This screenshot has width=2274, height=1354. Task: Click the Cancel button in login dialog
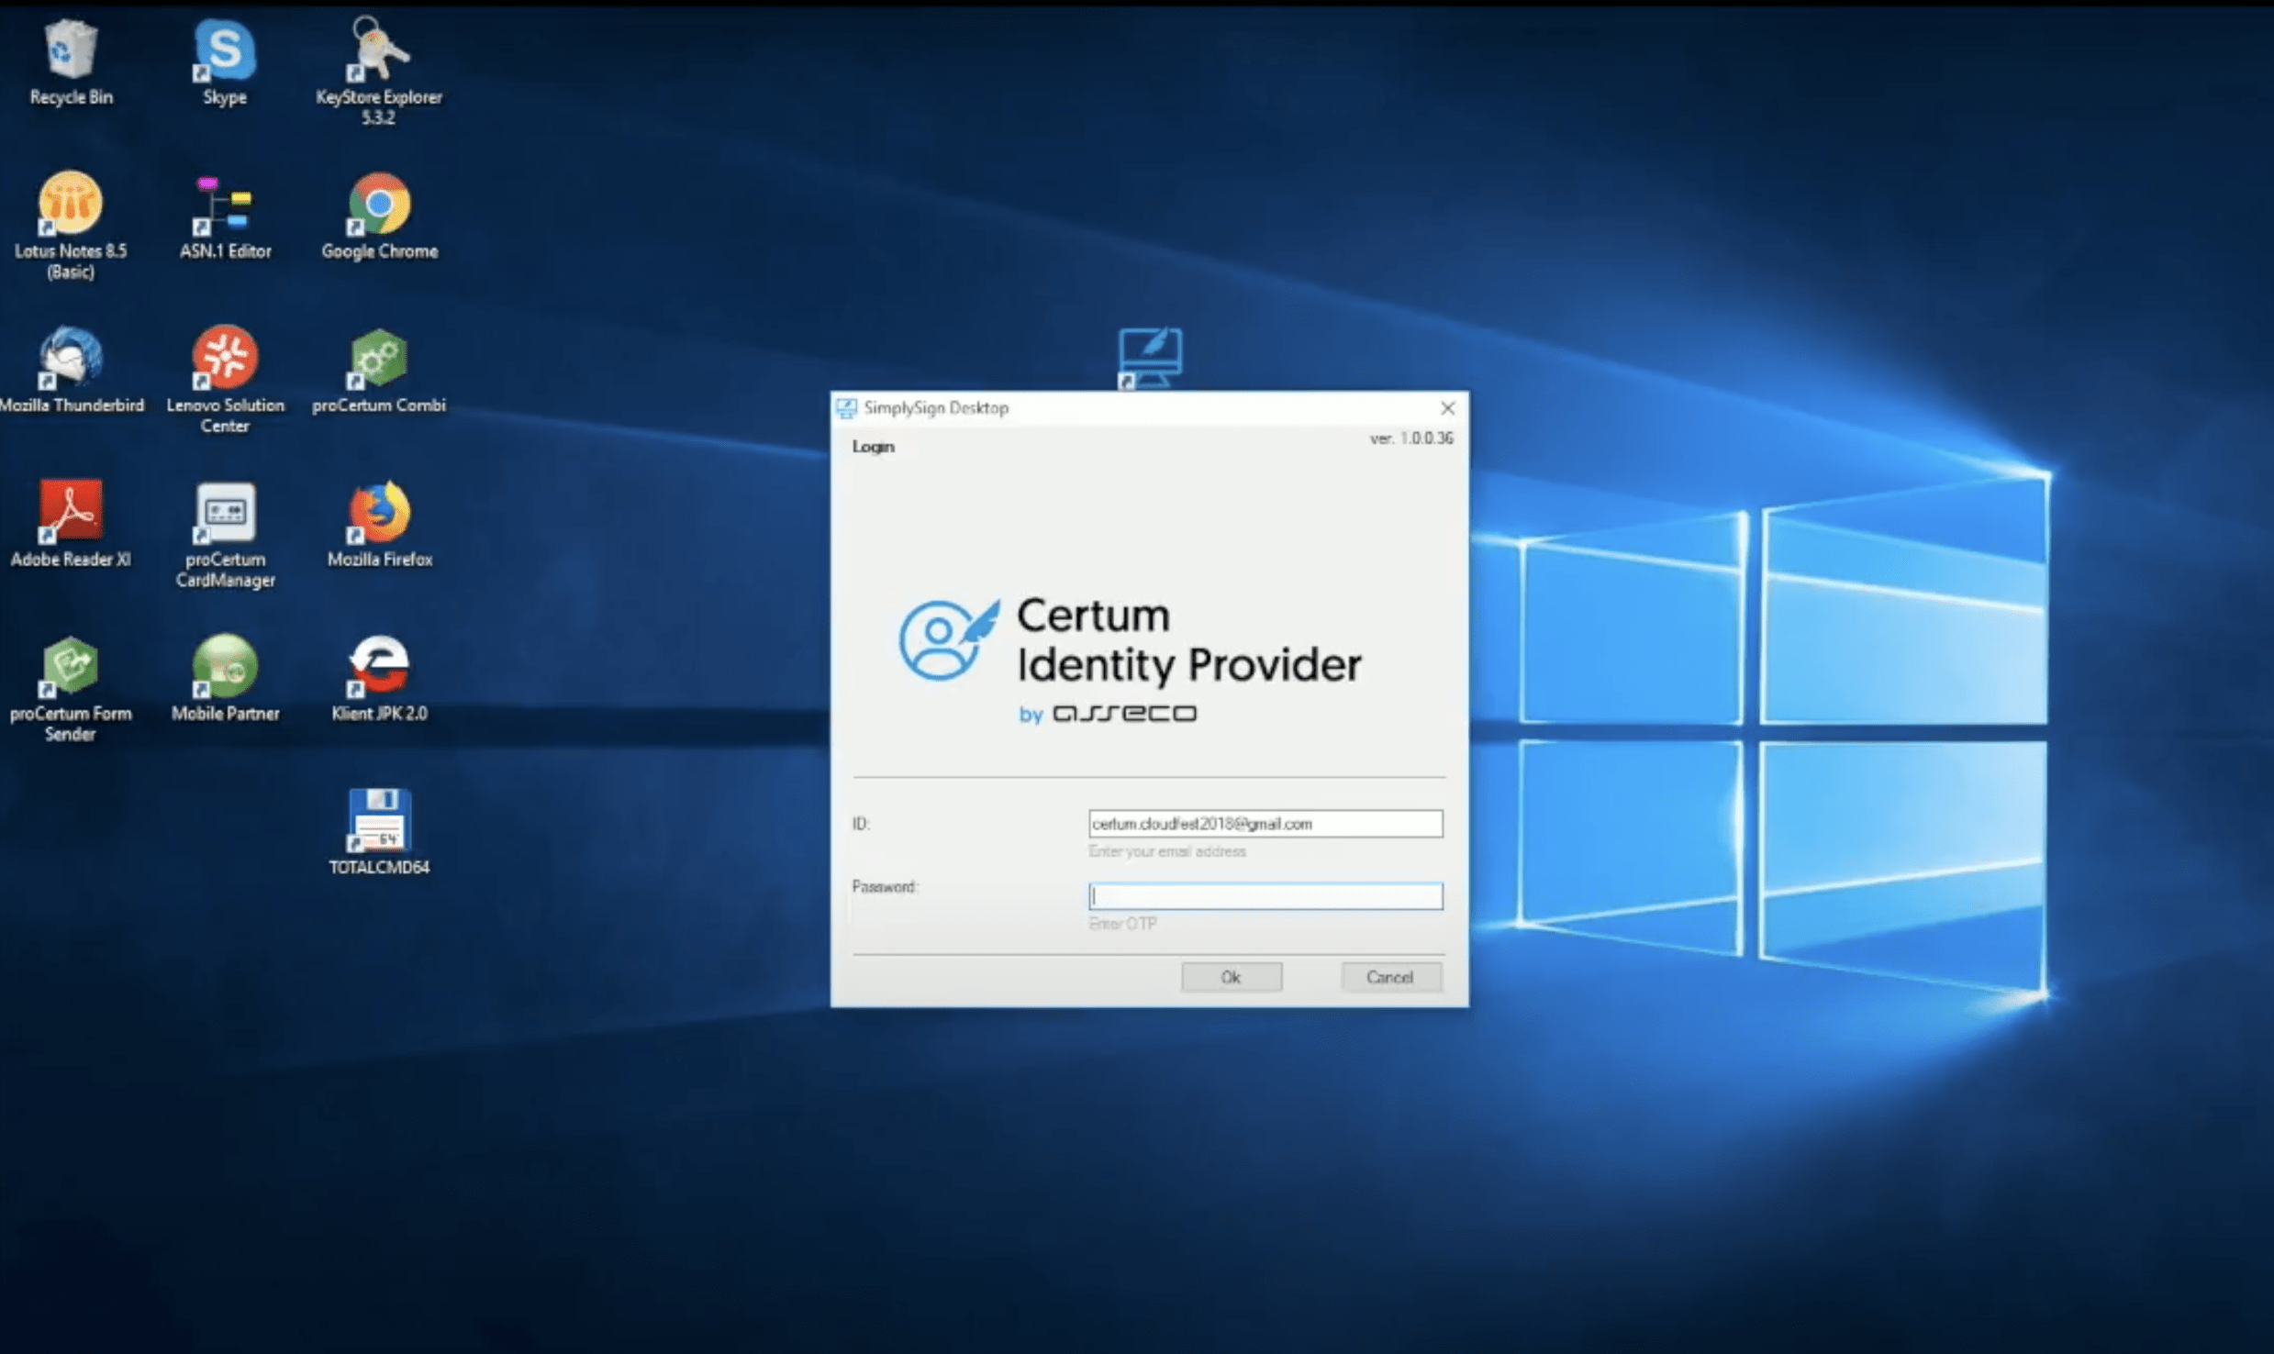point(1390,977)
